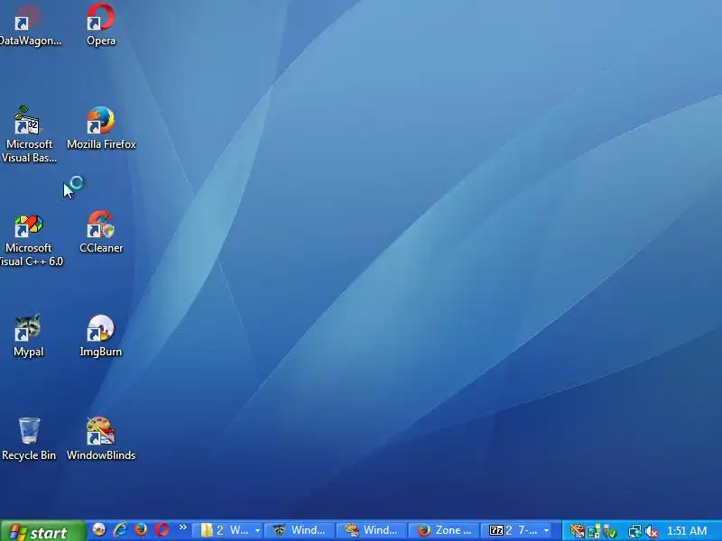Select the WindowBlinds desktop shortcut
Screen dimensions: 722x541
pyautogui.click(x=101, y=439)
